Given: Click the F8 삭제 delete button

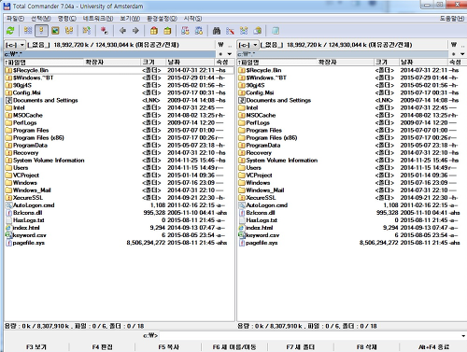Looking at the screenshot, I should coord(367,347).
